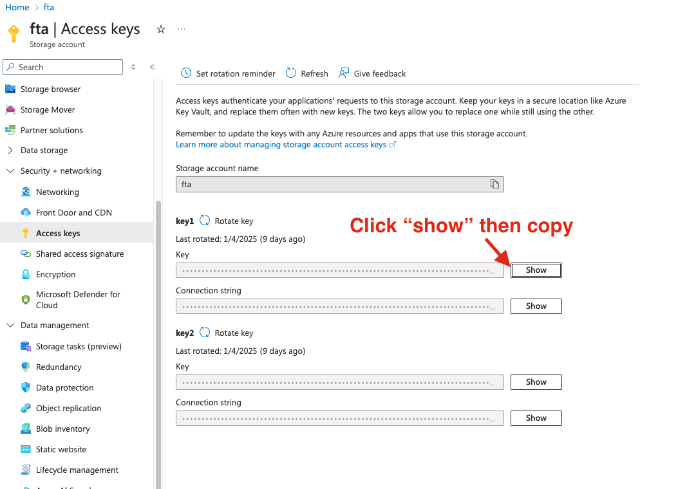
Task: Copy the storage account name with copy icon
Action: (x=494, y=184)
